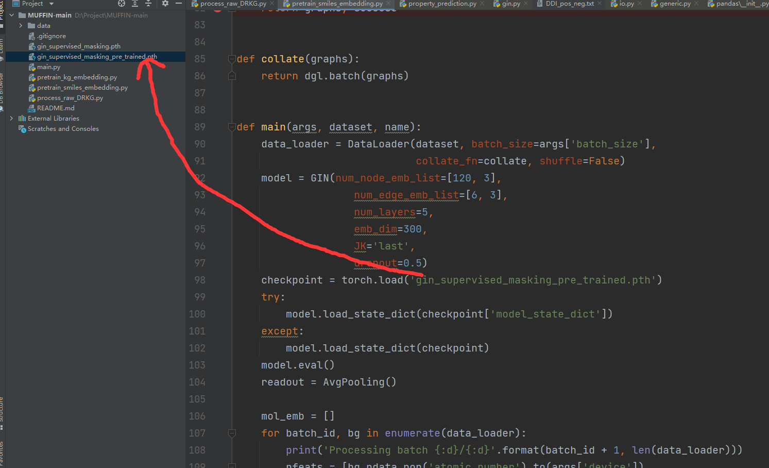Close the DDI_pos_neg.txt tab

600,3
